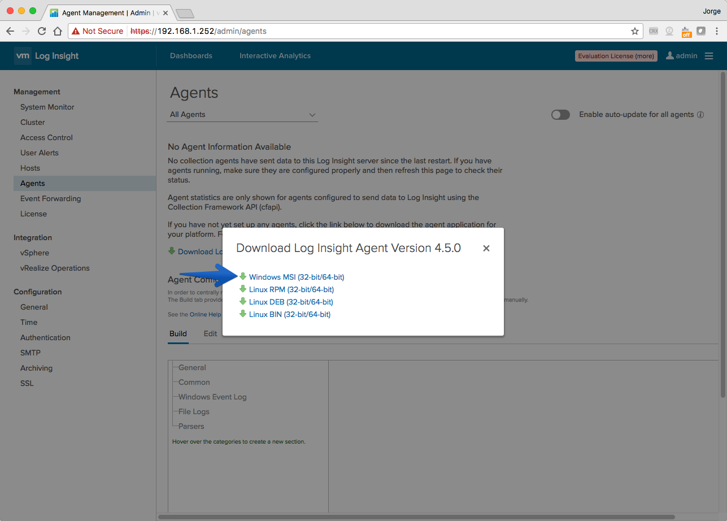Click the green download arrow beside Linux RPM

[x=243, y=289]
